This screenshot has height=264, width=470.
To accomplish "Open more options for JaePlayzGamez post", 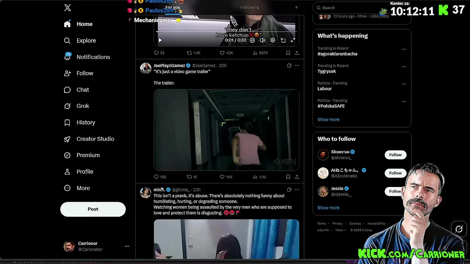I will (297, 66).
